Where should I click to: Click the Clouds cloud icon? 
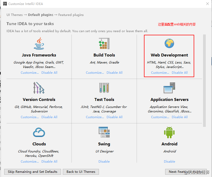pos(39,132)
